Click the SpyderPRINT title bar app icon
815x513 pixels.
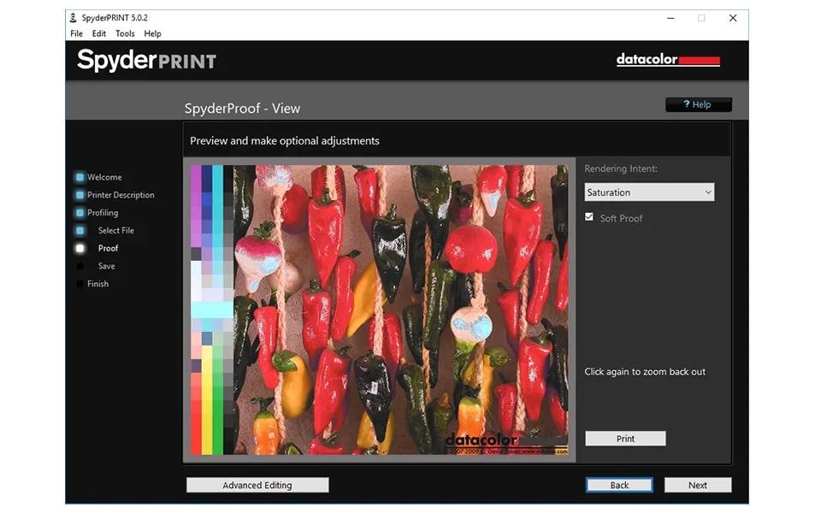click(74, 18)
